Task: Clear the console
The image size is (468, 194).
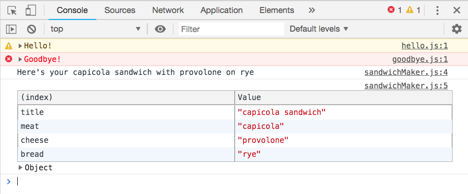Action: [x=31, y=29]
